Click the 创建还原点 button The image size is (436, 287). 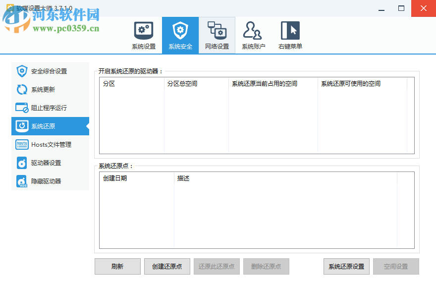click(167, 266)
